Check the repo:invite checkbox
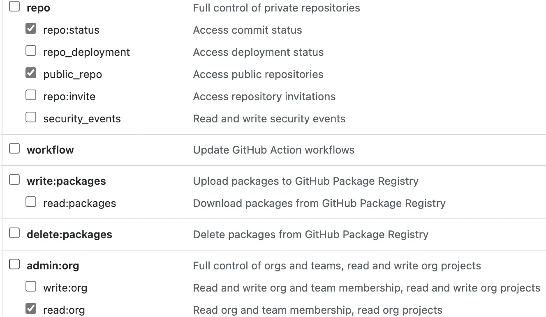The height and width of the screenshot is (317, 546). click(31, 95)
